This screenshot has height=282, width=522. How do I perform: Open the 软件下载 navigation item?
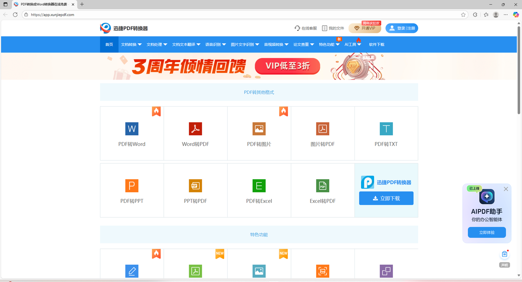pos(377,44)
